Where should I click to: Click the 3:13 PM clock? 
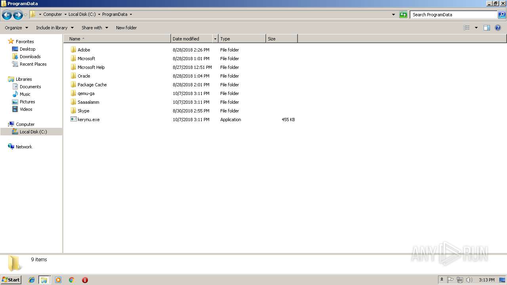(486, 280)
